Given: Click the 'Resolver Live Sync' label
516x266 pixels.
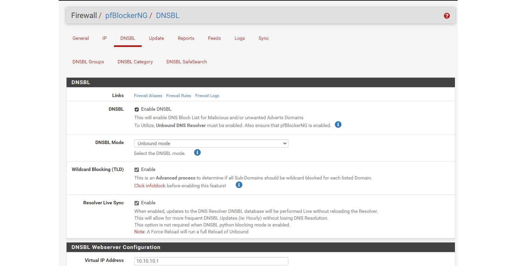Looking at the screenshot, I should click(x=103, y=203).
